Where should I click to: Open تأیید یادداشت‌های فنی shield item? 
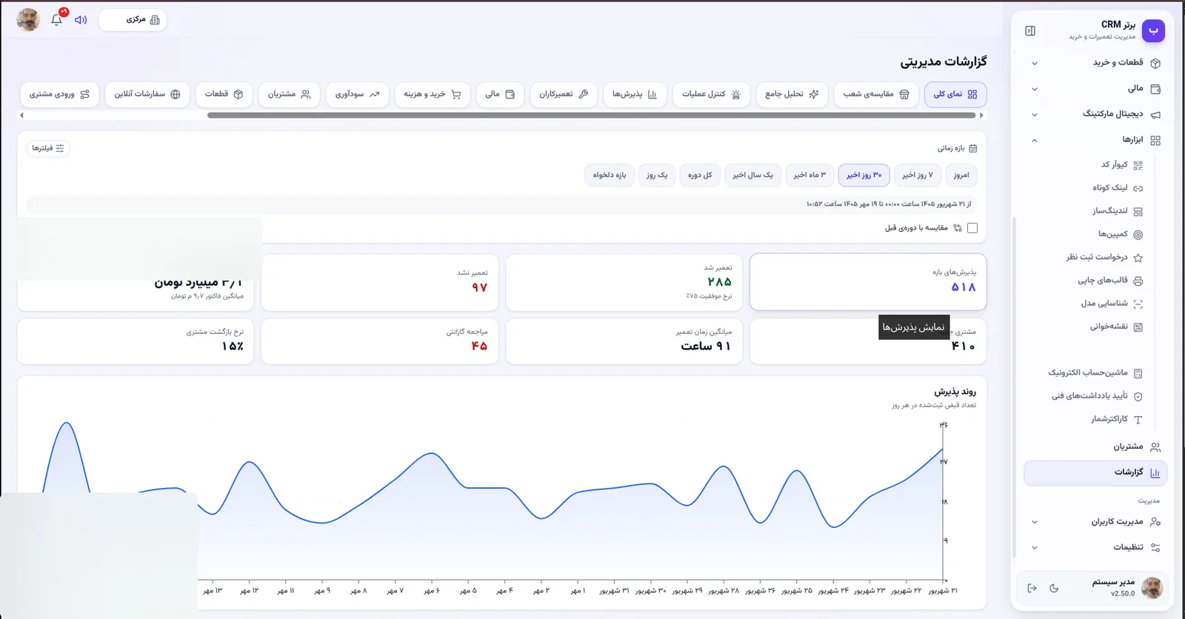(1097, 396)
